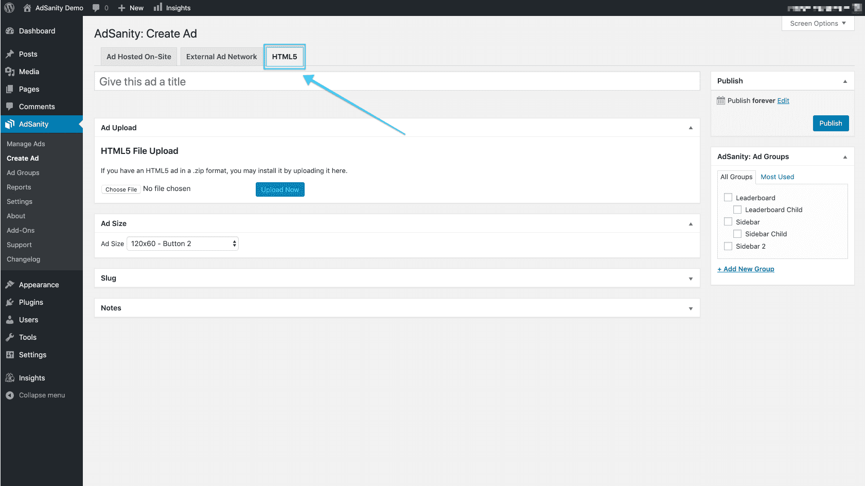Click the plus New icon in admin bar

coord(122,8)
